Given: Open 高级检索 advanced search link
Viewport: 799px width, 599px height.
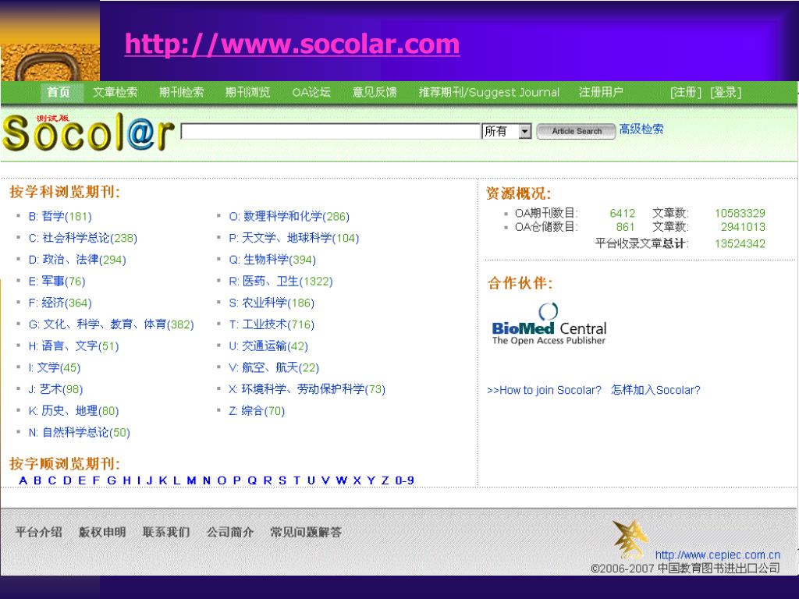Looking at the screenshot, I should [641, 129].
